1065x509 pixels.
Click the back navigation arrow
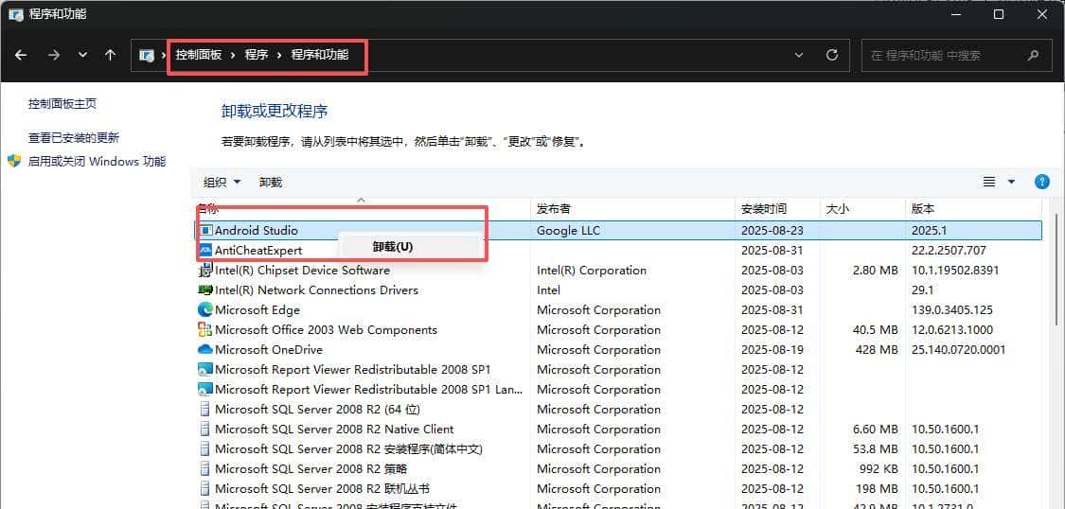pos(21,56)
